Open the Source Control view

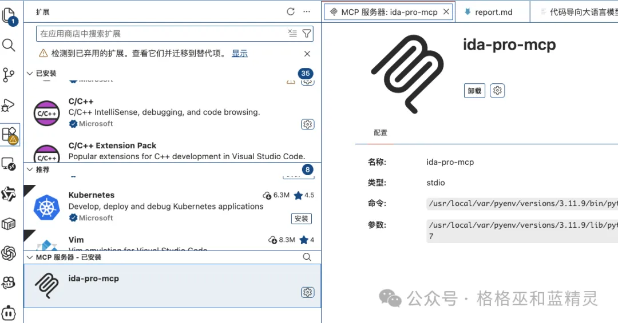pyautogui.click(x=9, y=75)
